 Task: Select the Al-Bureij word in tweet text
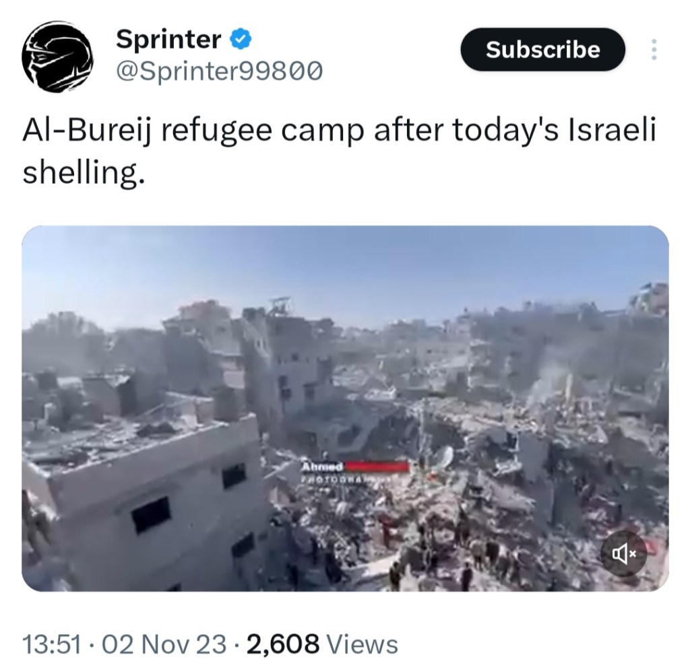(87, 131)
